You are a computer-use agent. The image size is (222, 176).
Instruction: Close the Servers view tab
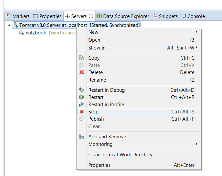[x=91, y=16]
